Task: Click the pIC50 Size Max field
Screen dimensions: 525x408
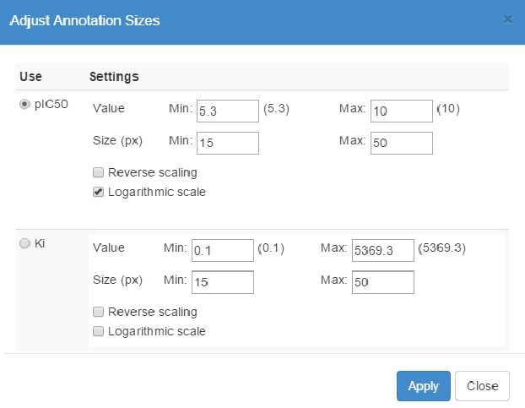Action: click(x=402, y=143)
